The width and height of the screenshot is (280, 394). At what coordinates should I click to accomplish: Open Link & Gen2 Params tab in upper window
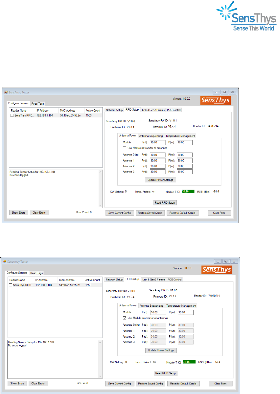coord(153,110)
